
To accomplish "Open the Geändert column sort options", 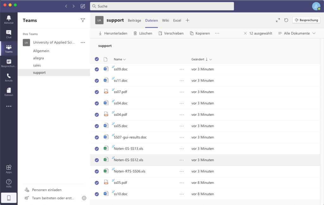I will (202, 59).
